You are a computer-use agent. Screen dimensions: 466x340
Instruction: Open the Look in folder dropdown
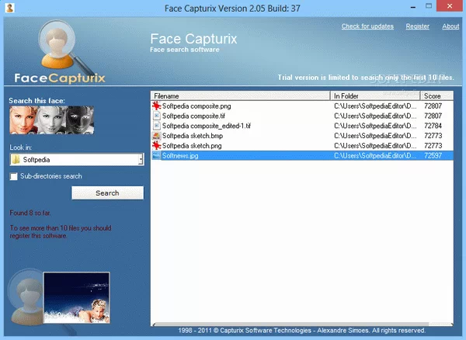[x=141, y=159]
